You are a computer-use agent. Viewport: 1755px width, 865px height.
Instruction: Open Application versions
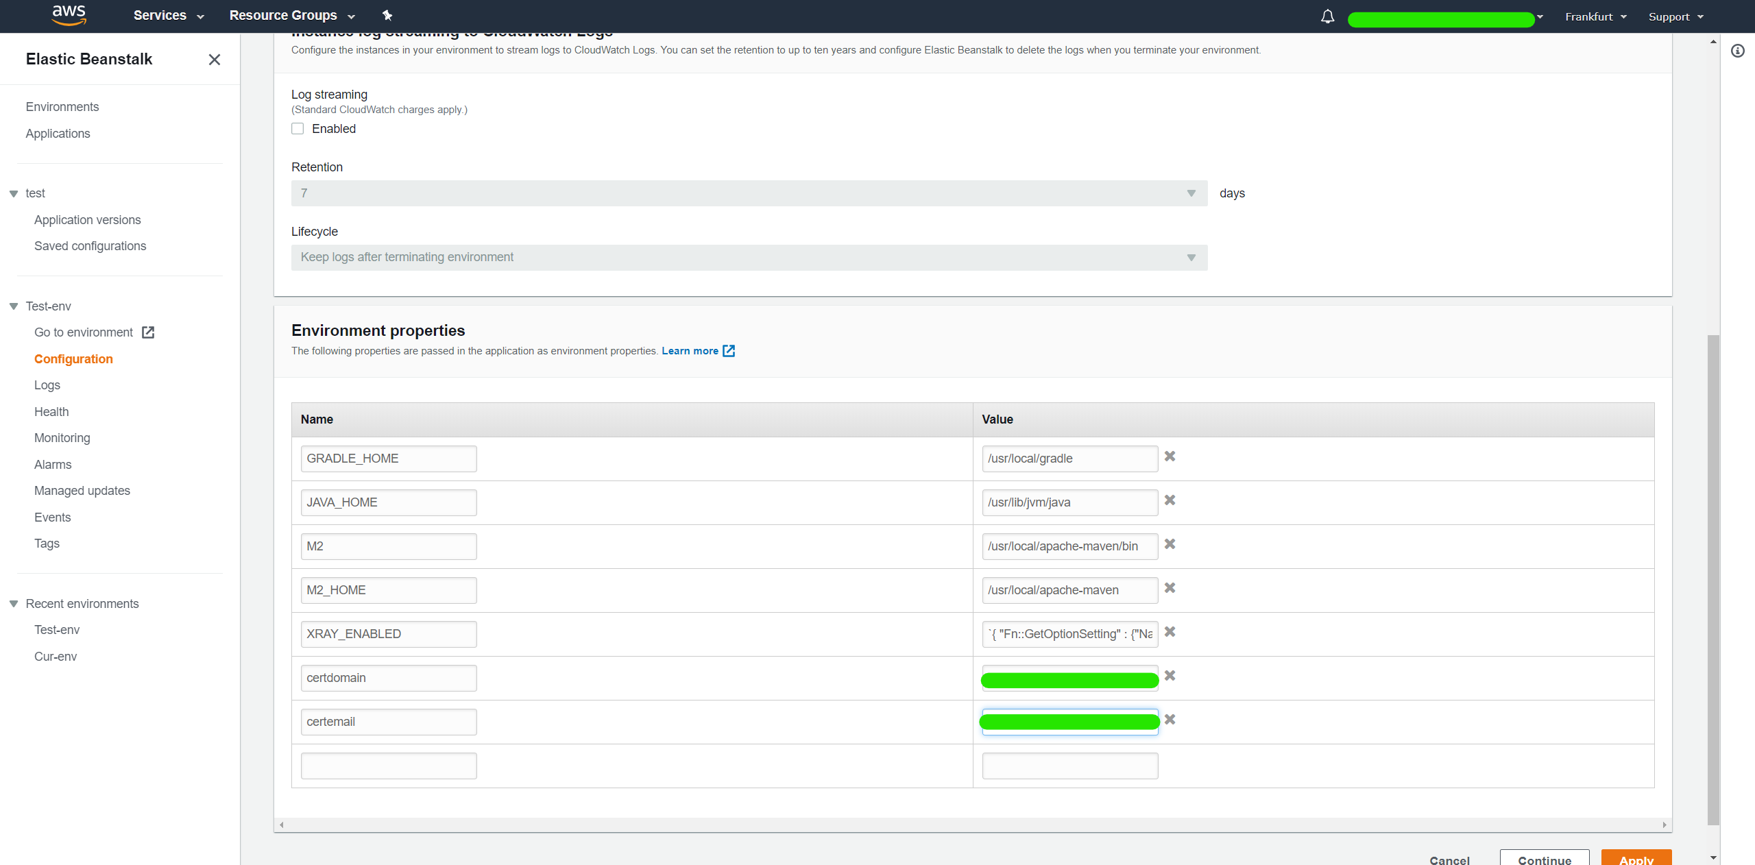pos(88,220)
